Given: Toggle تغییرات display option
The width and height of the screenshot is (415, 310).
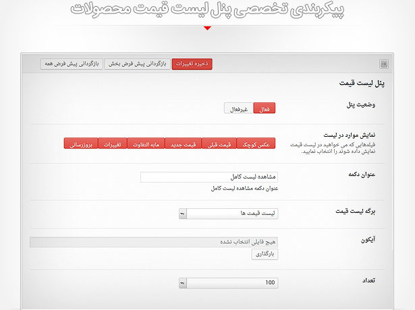Looking at the screenshot, I should 113,144.
